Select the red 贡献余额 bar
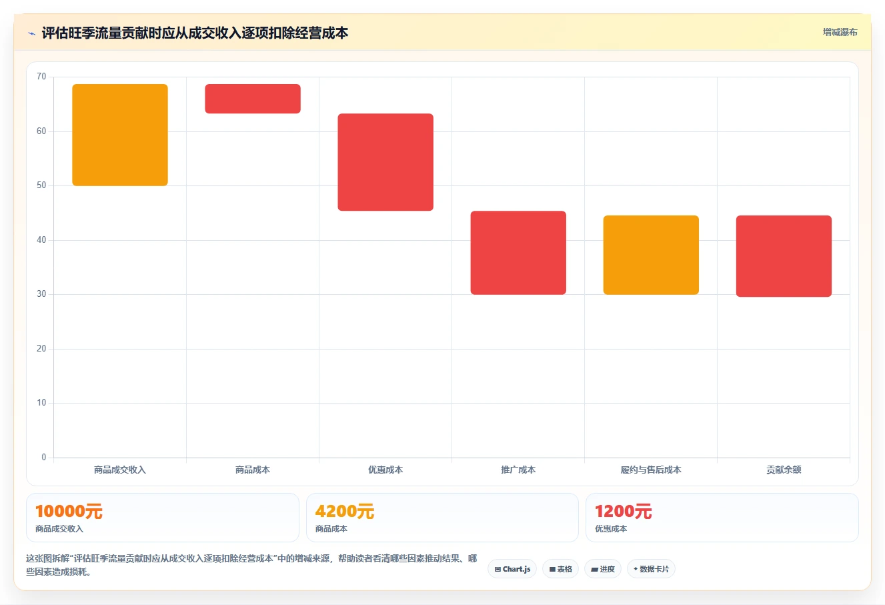This screenshot has height=605, width=885. pyautogui.click(x=784, y=256)
